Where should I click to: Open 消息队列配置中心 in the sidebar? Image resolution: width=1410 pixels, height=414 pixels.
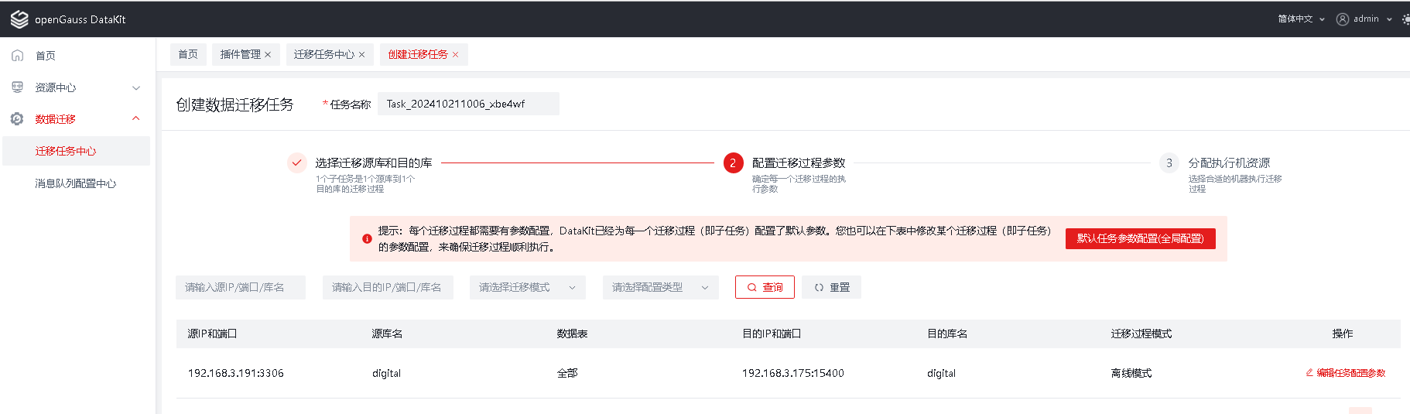[x=77, y=183]
